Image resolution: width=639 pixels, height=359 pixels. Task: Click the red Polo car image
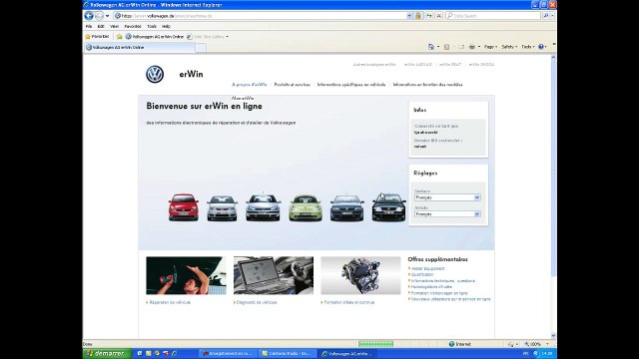click(x=184, y=207)
